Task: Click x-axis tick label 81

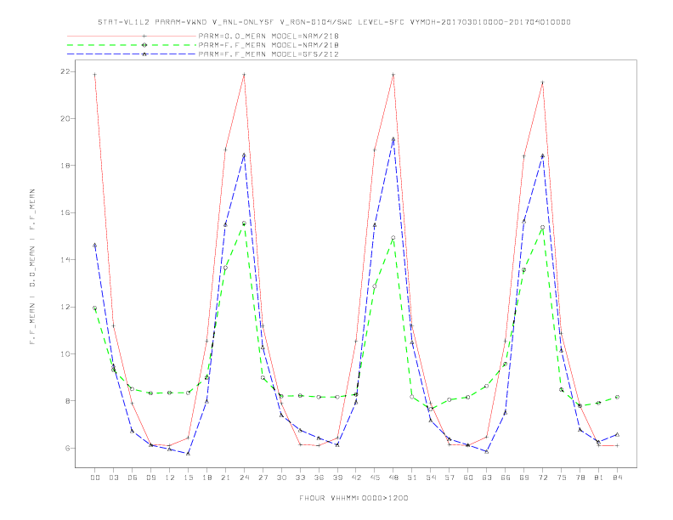Action: click(599, 478)
